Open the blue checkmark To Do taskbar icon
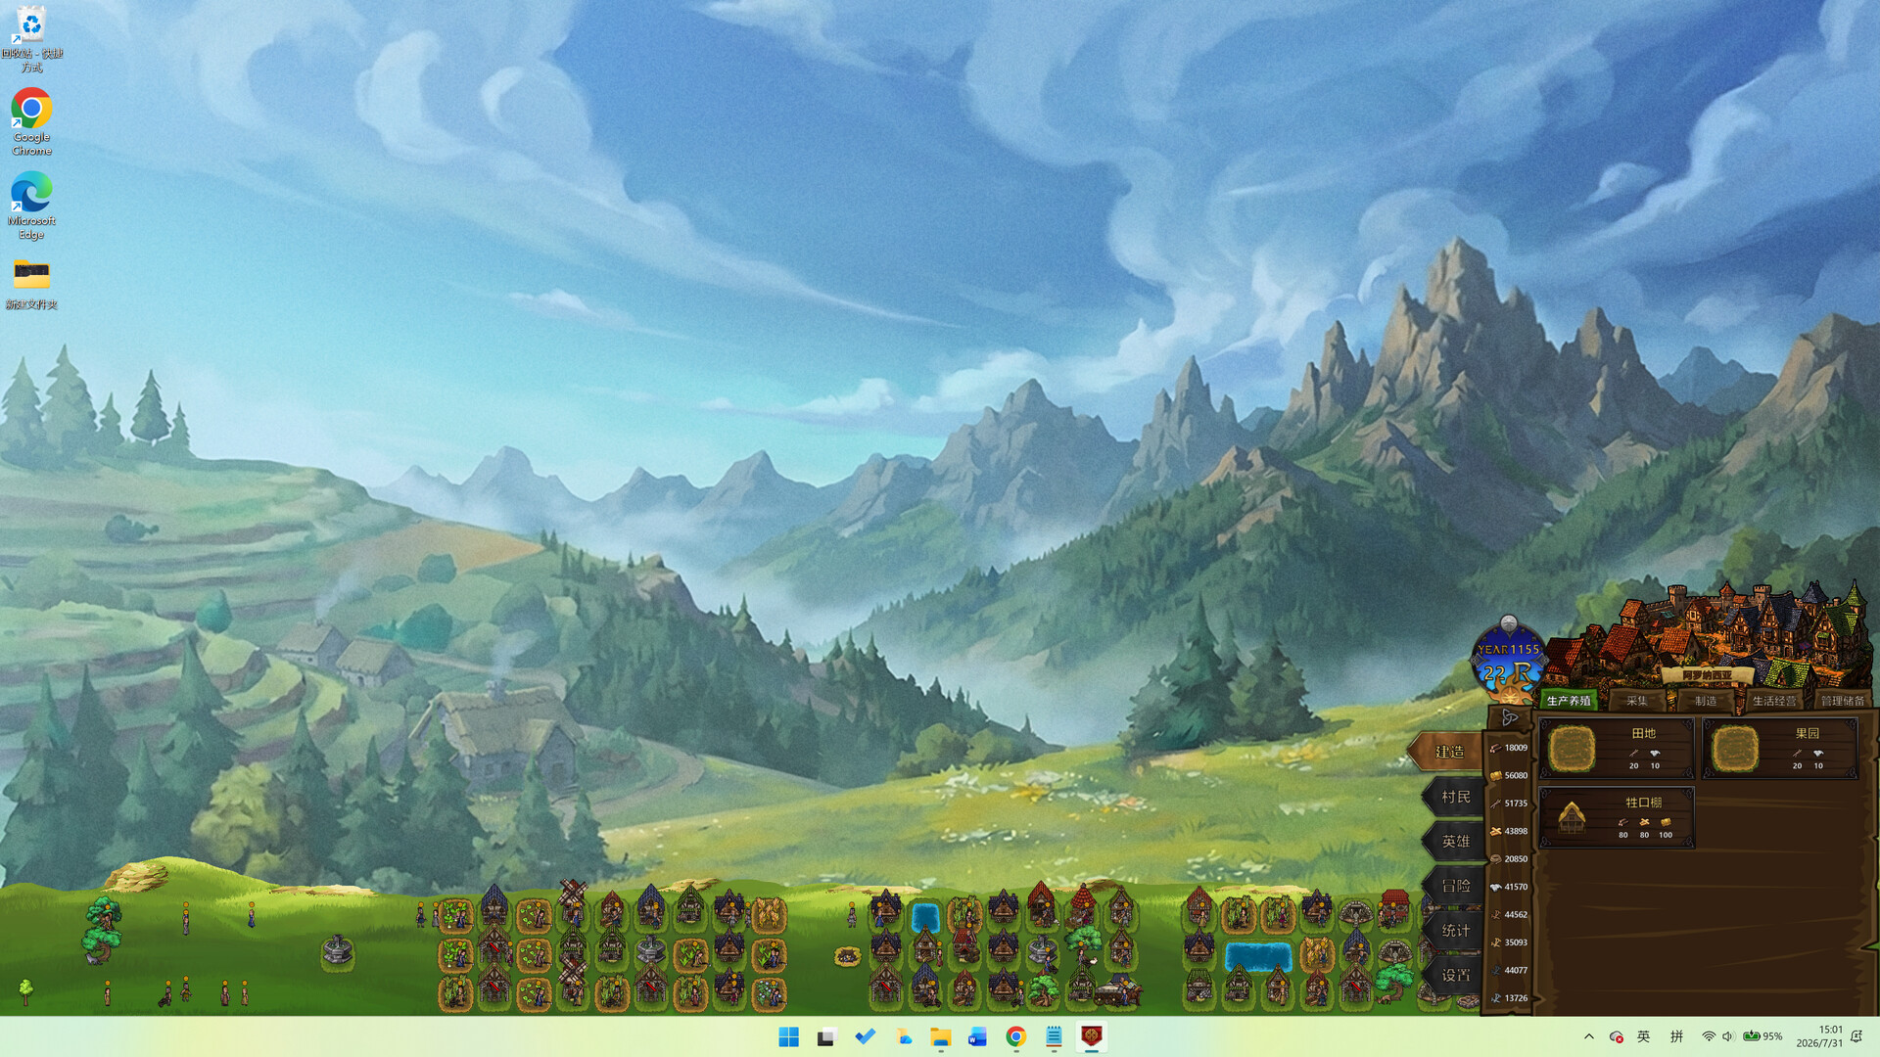 point(865,1036)
